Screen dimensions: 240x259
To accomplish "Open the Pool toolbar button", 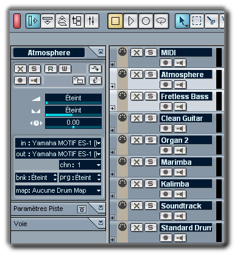I will [x=77, y=21].
